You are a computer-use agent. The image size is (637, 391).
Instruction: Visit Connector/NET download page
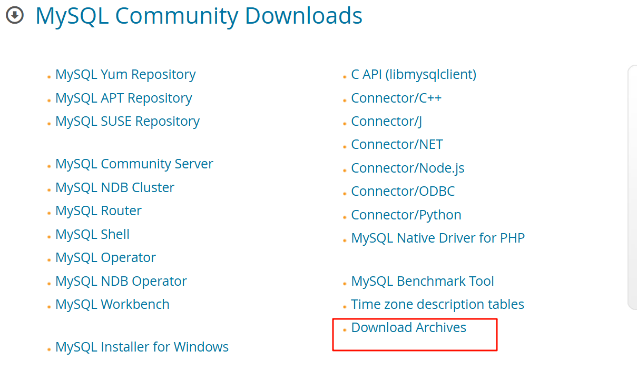[x=397, y=145]
